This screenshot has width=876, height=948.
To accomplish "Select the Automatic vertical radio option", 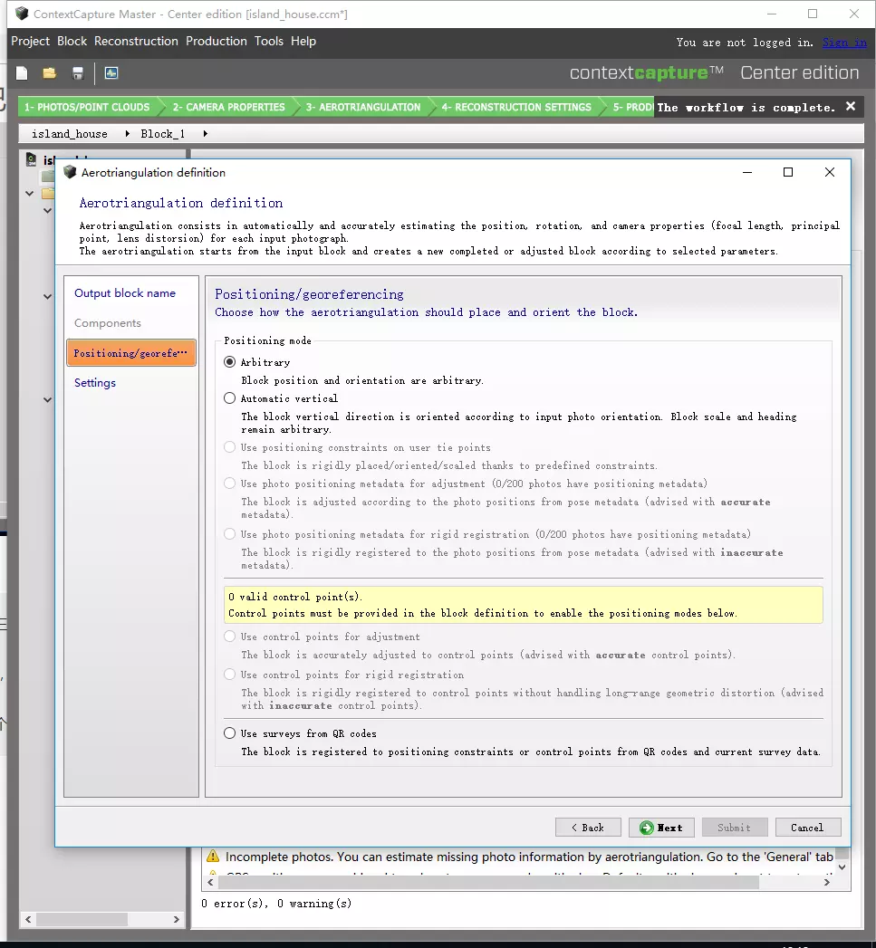I will (229, 397).
